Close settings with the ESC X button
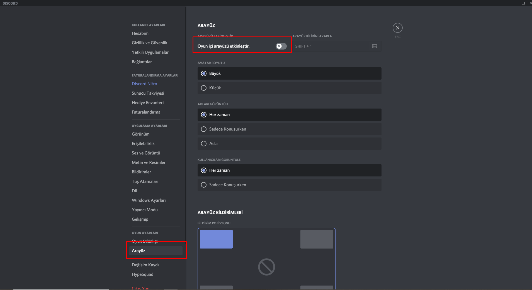This screenshot has width=532, height=290. tap(397, 28)
